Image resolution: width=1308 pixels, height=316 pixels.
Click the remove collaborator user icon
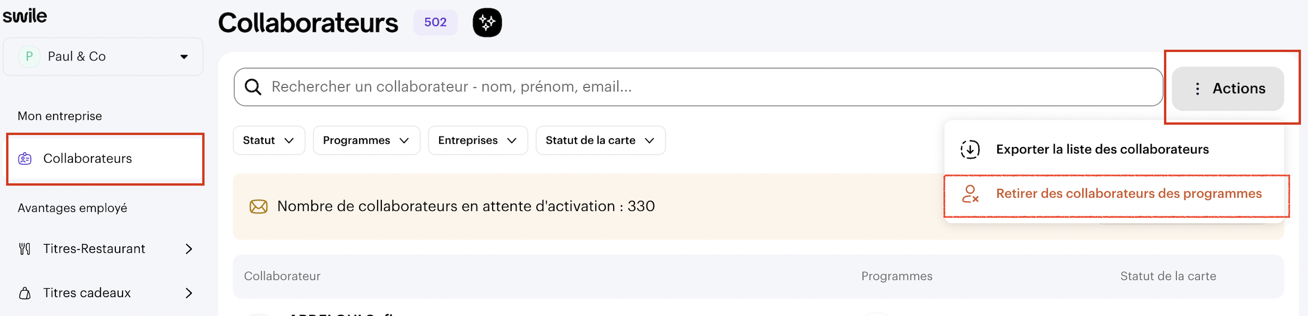(x=969, y=194)
